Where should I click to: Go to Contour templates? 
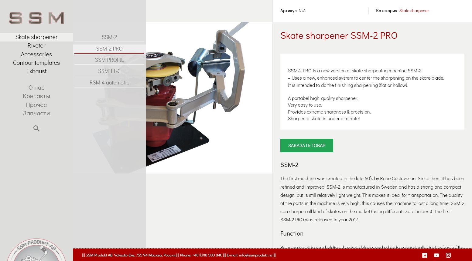point(36,63)
